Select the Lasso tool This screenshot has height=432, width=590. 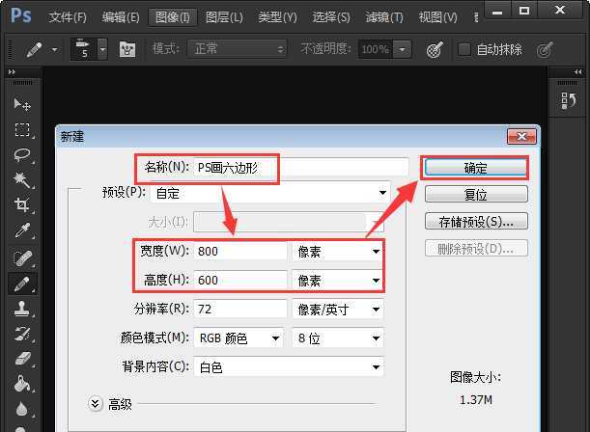tap(22, 155)
